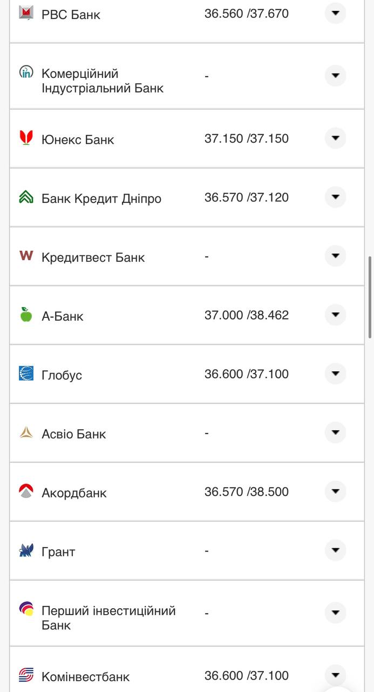Click the Асвіо Банк star logo
Viewport: 374px width, 692px height.
click(x=26, y=432)
